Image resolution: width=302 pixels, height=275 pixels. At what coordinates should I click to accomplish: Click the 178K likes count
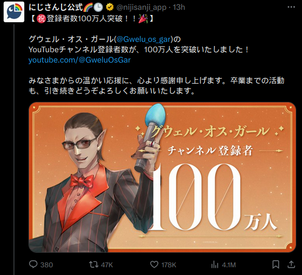coord(169,265)
